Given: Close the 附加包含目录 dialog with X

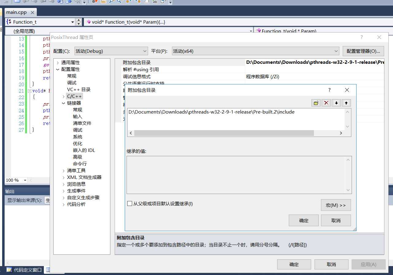Looking at the screenshot, I should 347,90.
